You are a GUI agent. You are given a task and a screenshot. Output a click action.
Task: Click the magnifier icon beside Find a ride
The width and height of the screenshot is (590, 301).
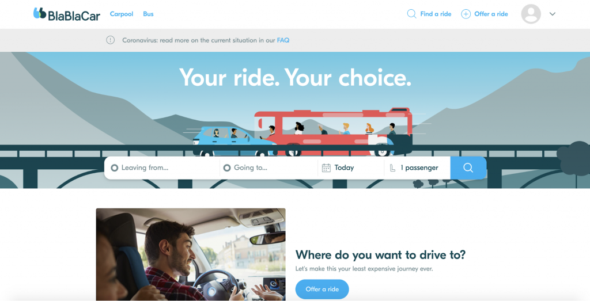tap(411, 14)
